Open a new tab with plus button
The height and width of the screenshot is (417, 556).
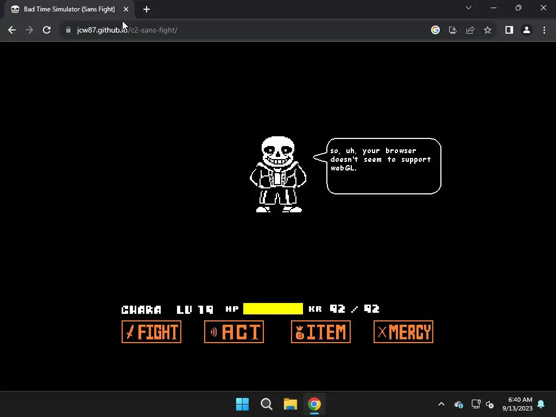[147, 9]
